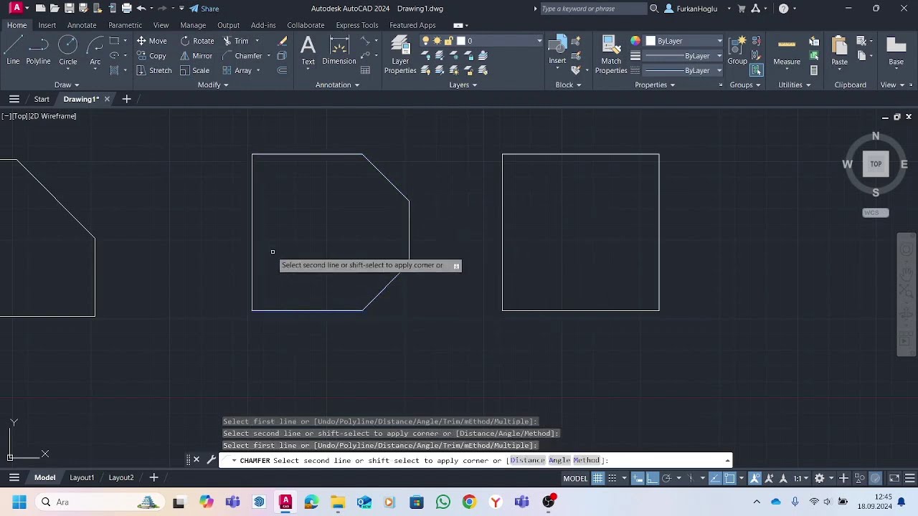Select the Line tool
The width and height of the screenshot is (918, 516).
(x=13, y=52)
